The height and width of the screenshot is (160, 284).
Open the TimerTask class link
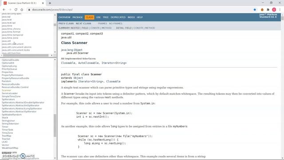(x=8, y=130)
